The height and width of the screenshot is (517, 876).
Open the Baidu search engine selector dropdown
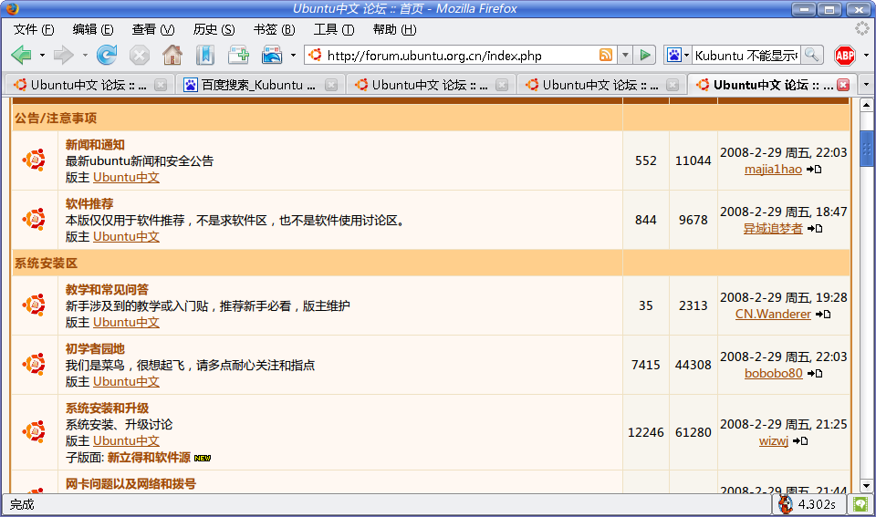pyautogui.click(x=686, y=55)
